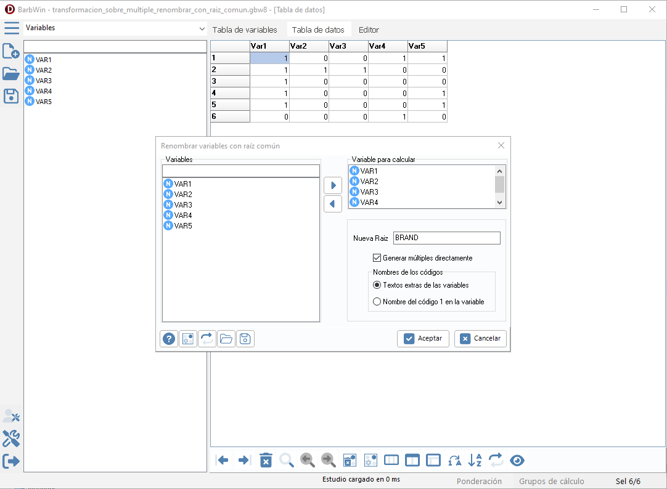Click the sort A to Z icon

[475, 460]
